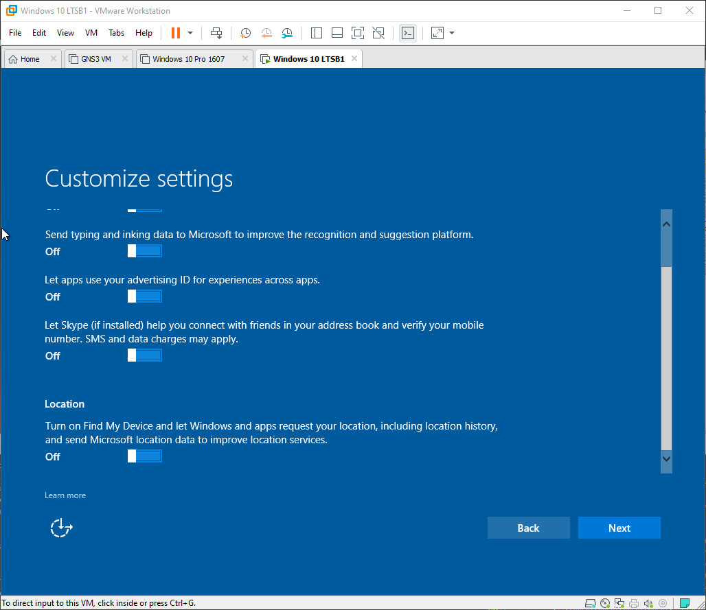The width and height of the screenshot is (706, 610).
Task: Toggle typing and inking data switch
Action: (x=144, y=251)
